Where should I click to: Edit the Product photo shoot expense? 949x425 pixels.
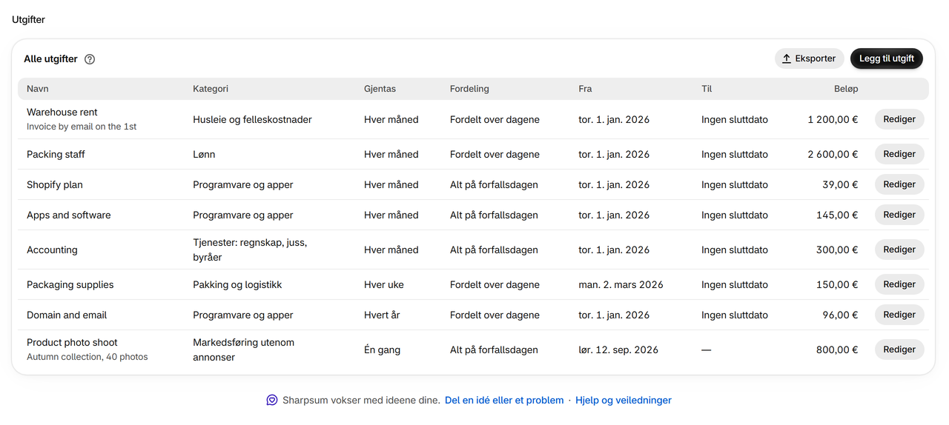pos(899,349)
